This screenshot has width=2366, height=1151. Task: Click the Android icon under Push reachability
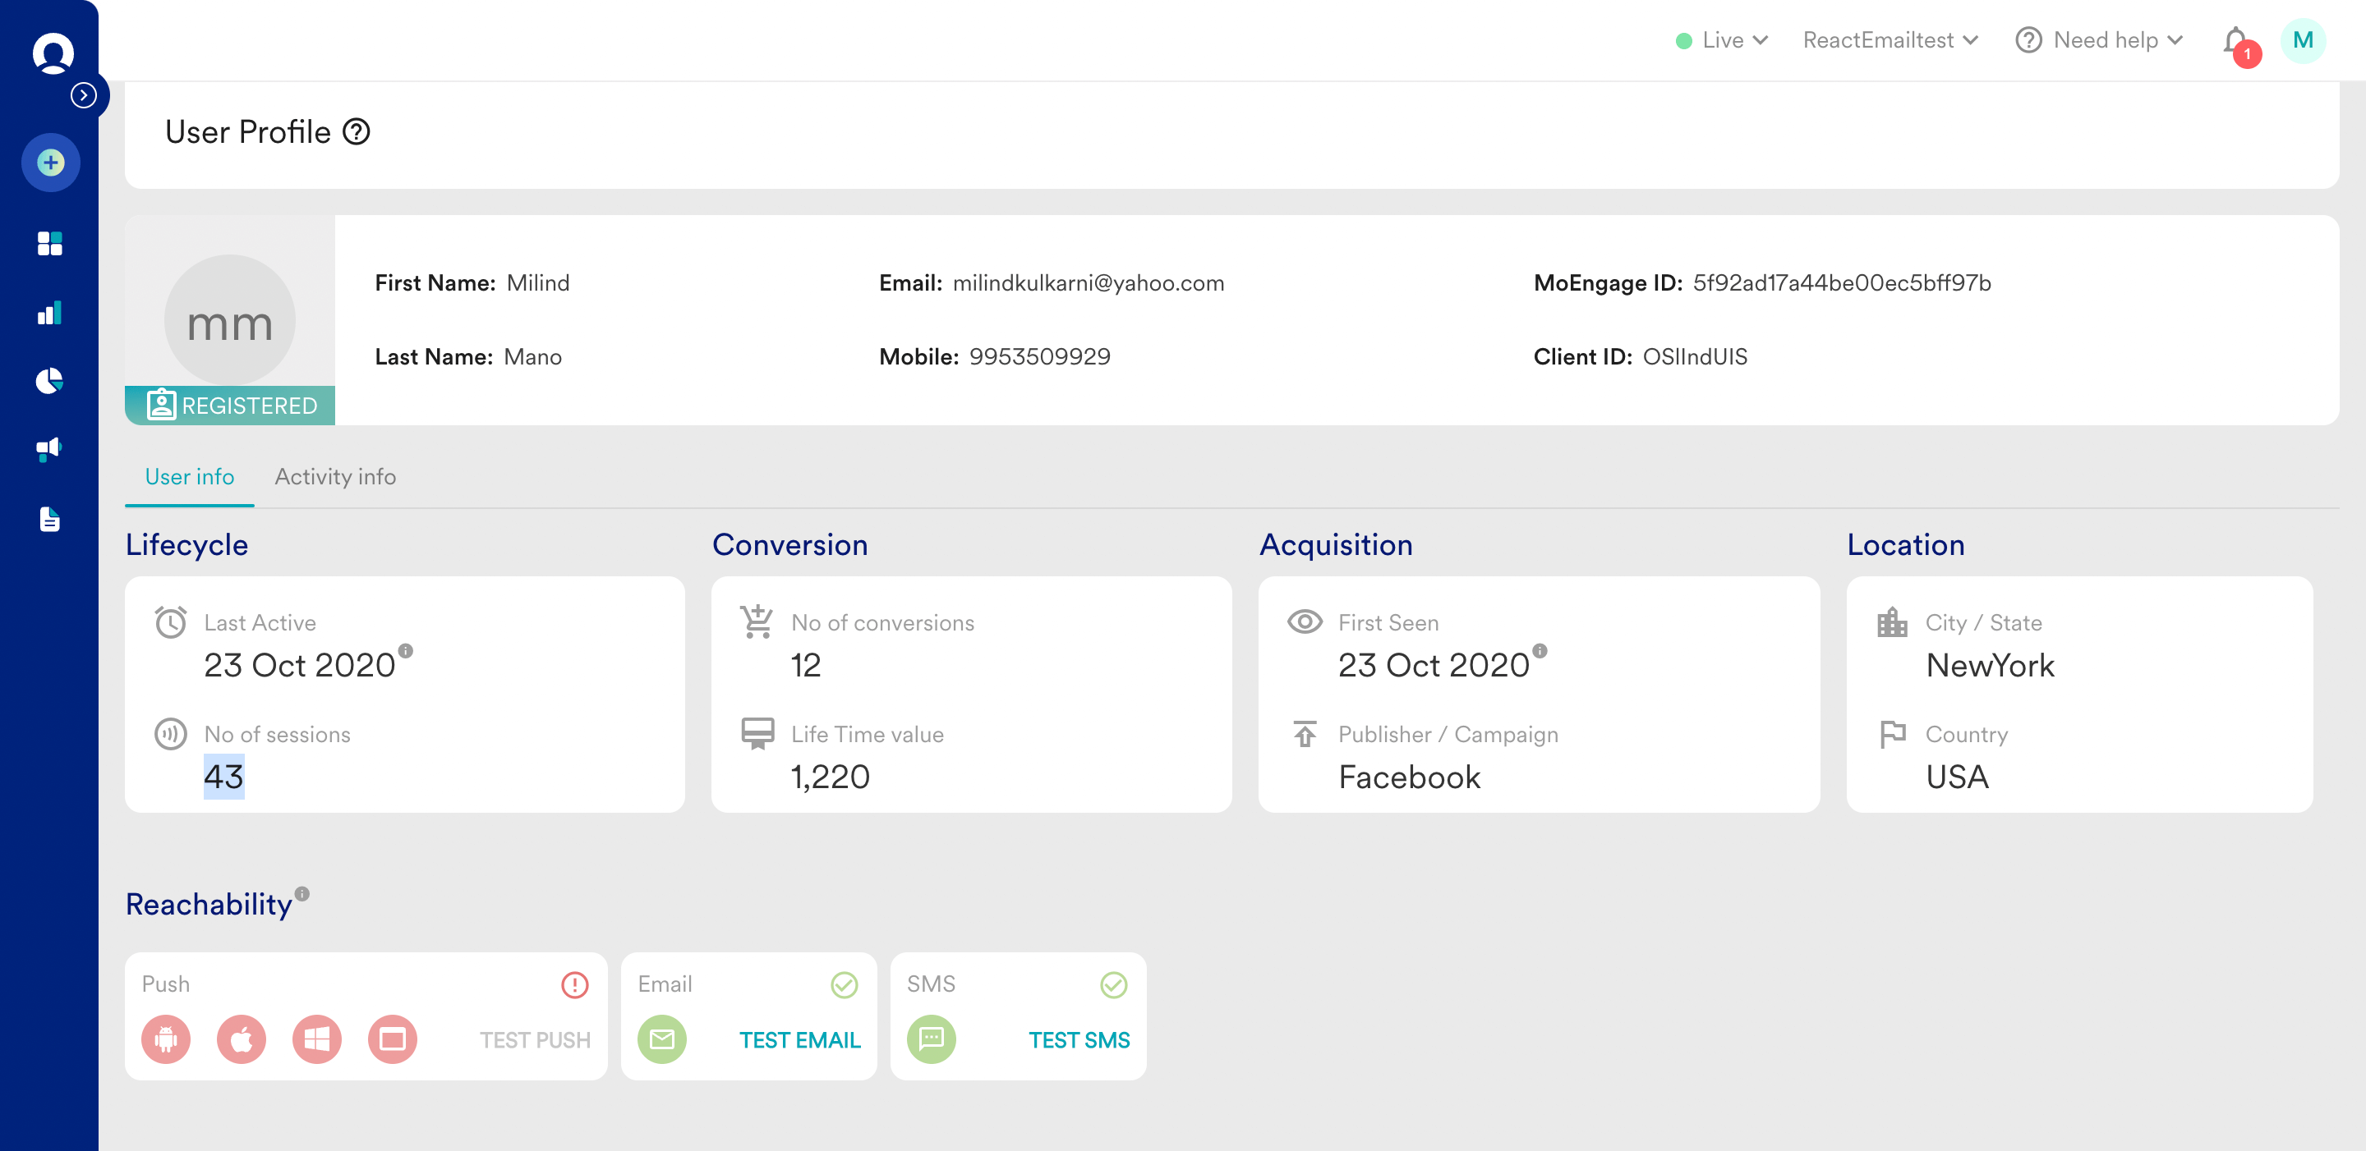pyautogui.click(x=166, y=1039)
